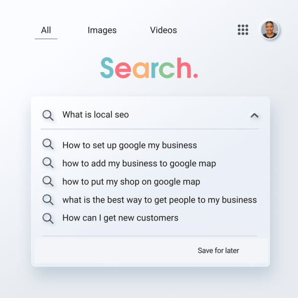Click the search icon next to 'what is the best way' suggestion

point(48,200)
